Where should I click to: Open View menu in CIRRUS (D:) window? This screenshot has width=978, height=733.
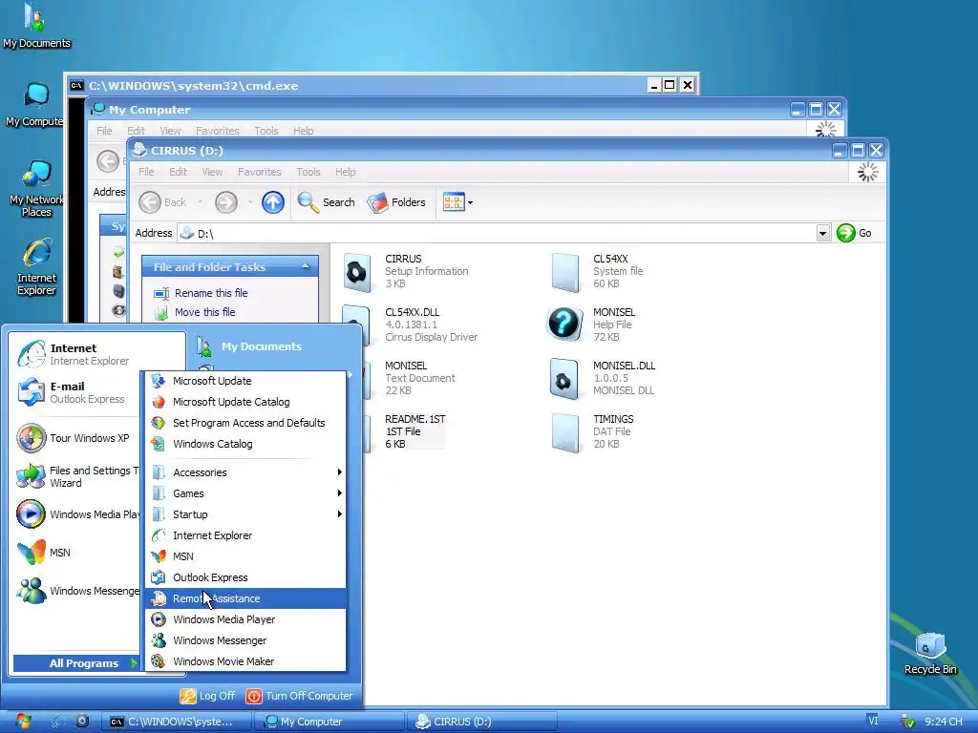(x=212, y=172)
